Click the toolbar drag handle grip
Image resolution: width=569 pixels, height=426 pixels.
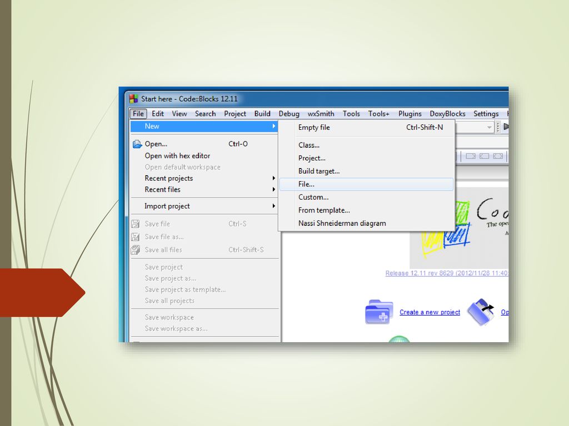(x=498, y=127)
